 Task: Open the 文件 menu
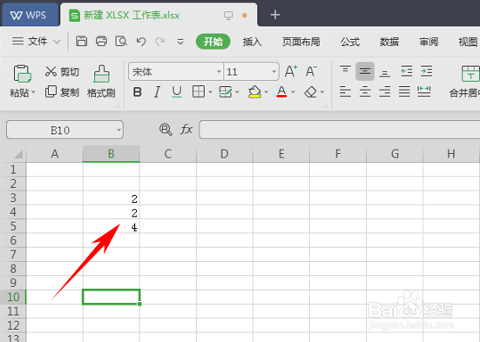(36, 41)
